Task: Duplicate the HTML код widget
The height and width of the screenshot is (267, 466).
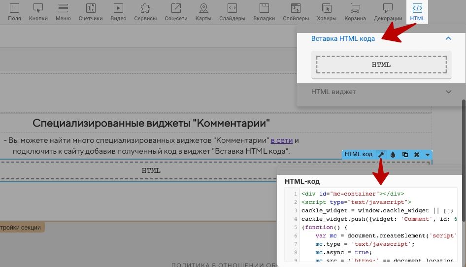Action: pyautogui.click(x=405, y=154)
